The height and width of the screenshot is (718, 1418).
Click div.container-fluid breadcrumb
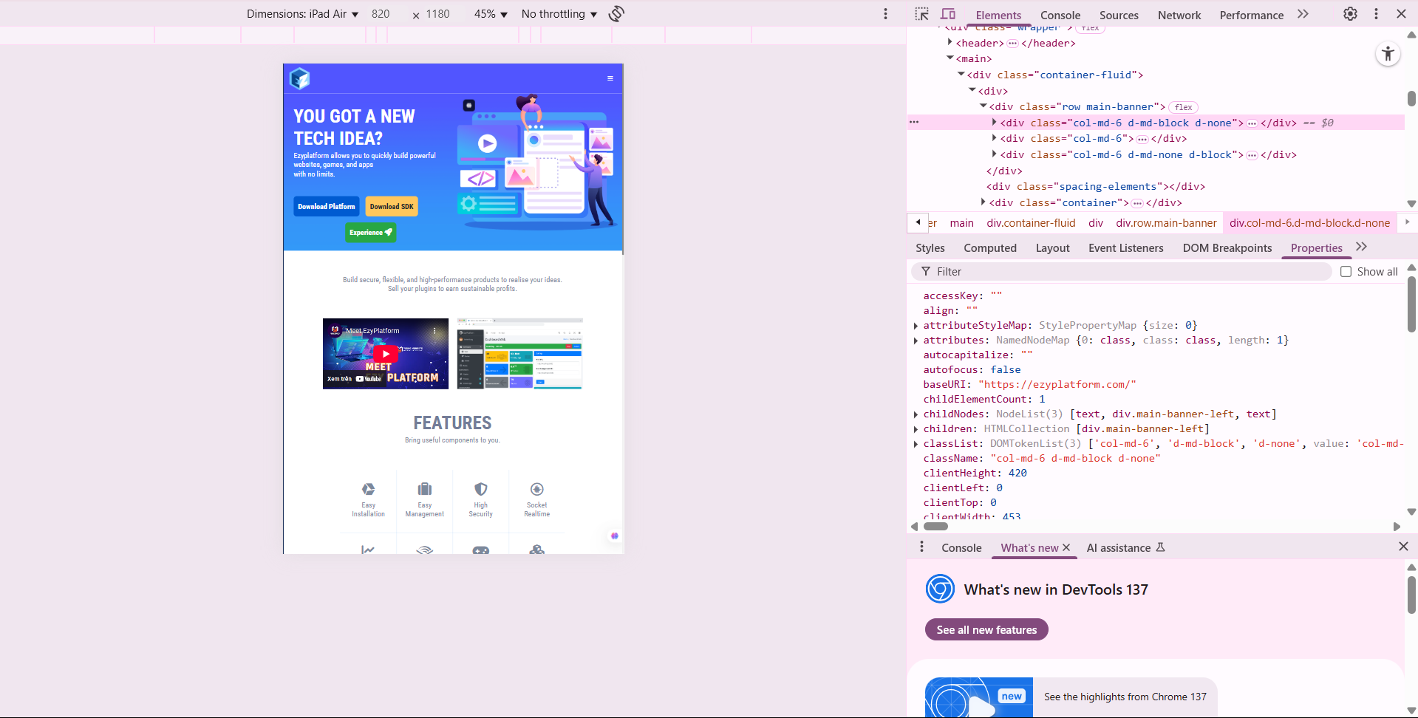[1031, 223]
